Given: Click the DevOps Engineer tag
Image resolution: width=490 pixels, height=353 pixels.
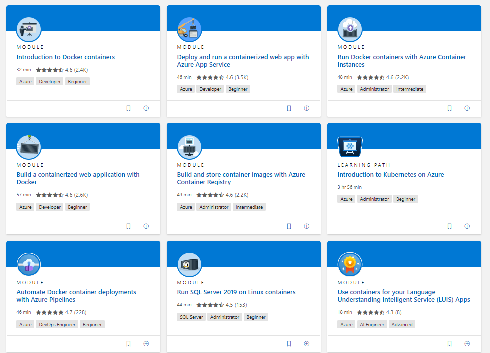Looking at the screenshot, I should click(x=57, y=324).
